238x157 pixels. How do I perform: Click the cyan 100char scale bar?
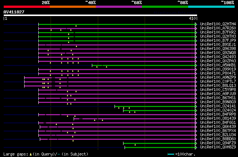(171, 154)
